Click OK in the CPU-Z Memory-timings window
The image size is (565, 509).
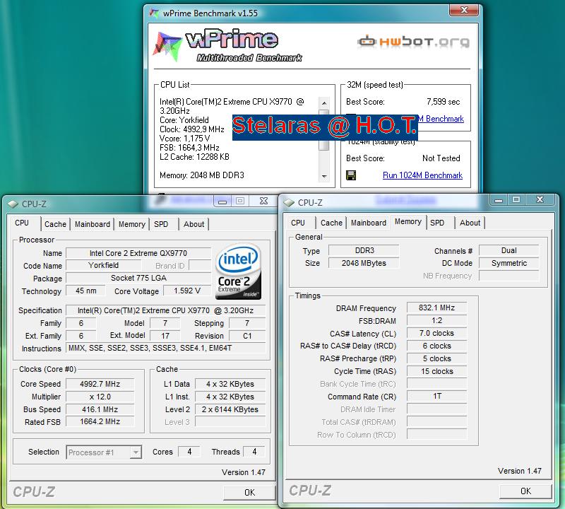(x=525, y=491)
